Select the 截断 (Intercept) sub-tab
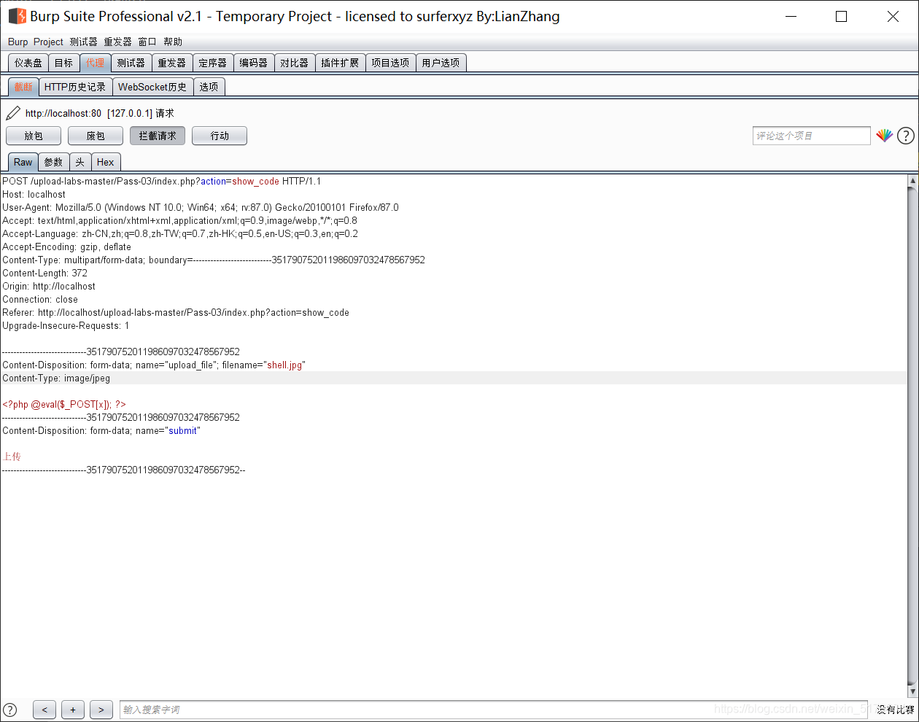 [23, 87]
